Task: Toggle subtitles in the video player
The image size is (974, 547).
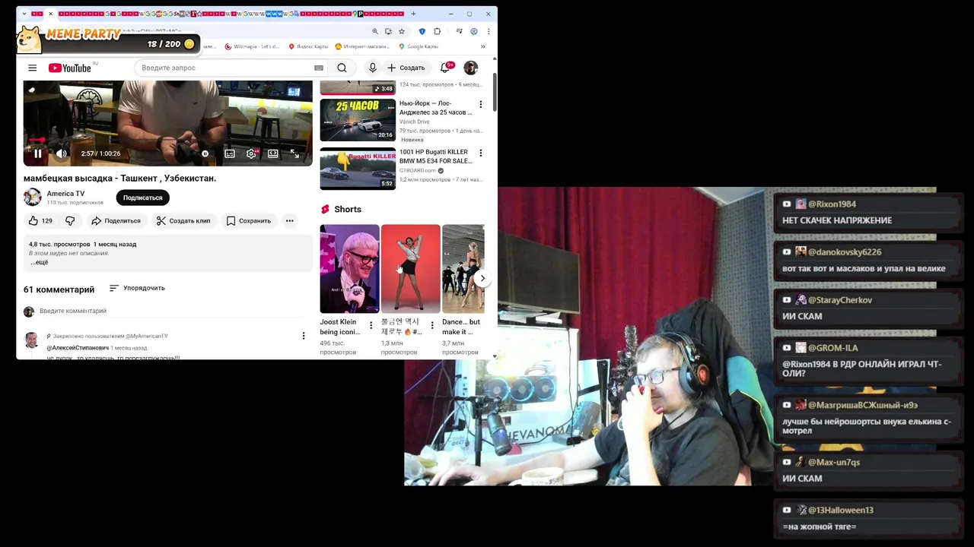Action: coord(230,153)
